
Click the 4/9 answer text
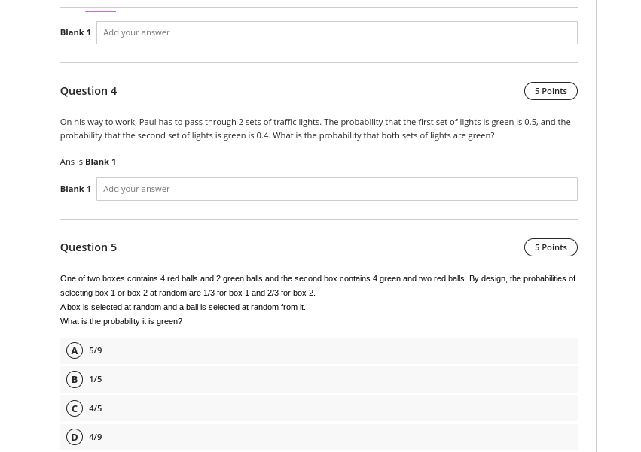click(x=95, y=437)
